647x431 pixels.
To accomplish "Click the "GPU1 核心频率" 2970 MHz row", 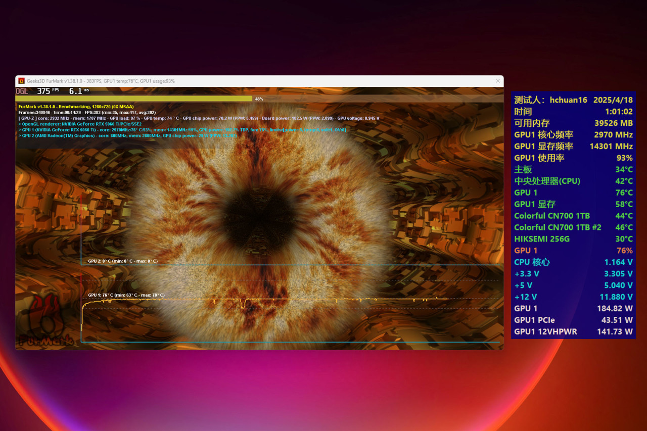I will click(573, 135).
